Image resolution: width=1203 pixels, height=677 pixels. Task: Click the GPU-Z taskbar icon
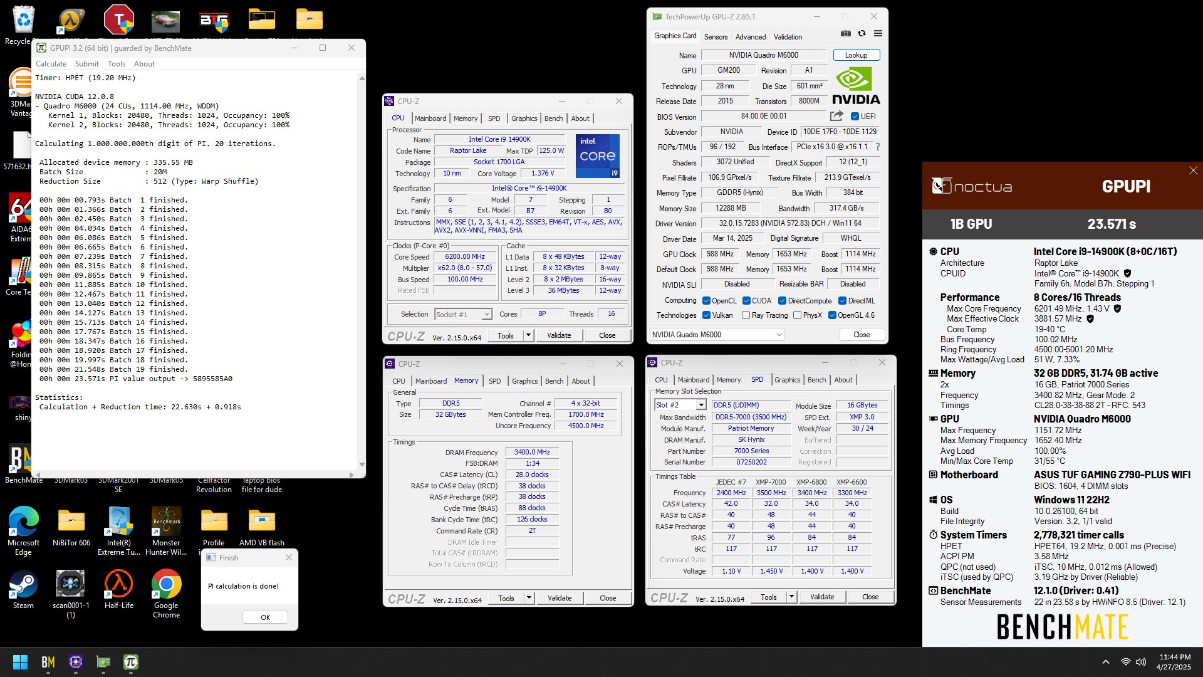coord(103,662)
